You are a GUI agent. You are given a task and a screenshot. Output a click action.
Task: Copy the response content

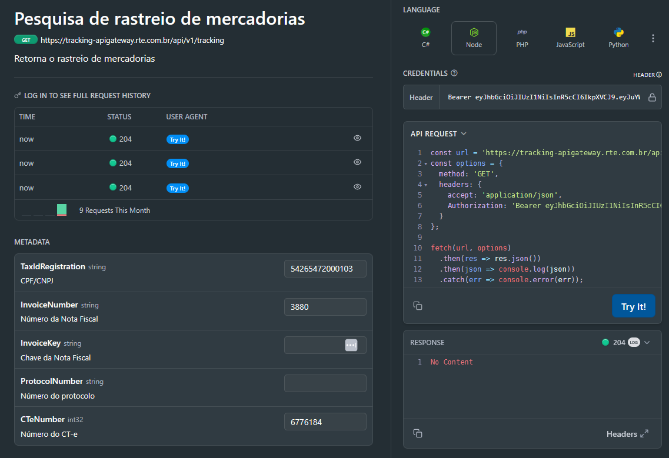418,433
